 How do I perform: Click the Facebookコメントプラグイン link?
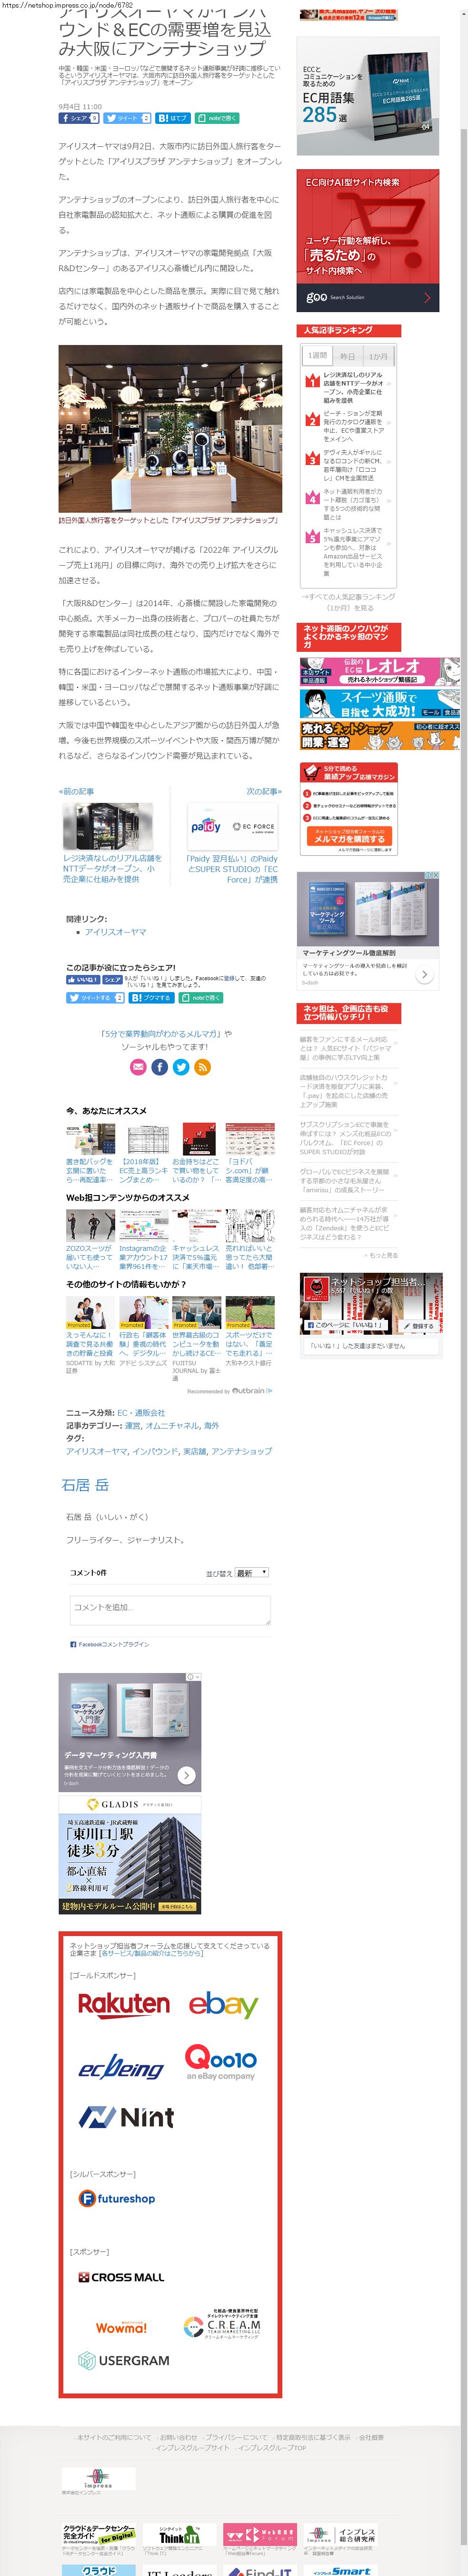coord(113,1644)
